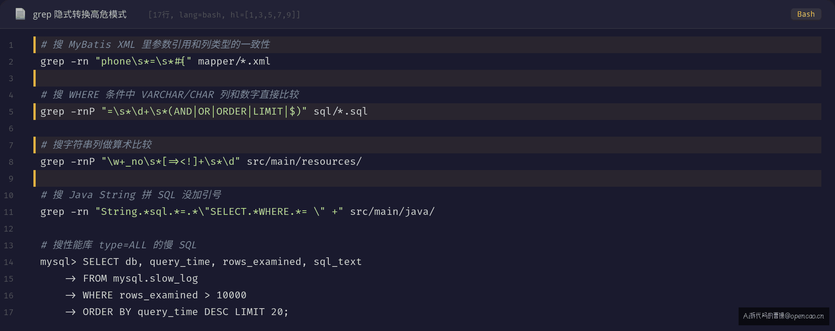
Task: Click line number 17 in gutter
Action: [8, 312]
